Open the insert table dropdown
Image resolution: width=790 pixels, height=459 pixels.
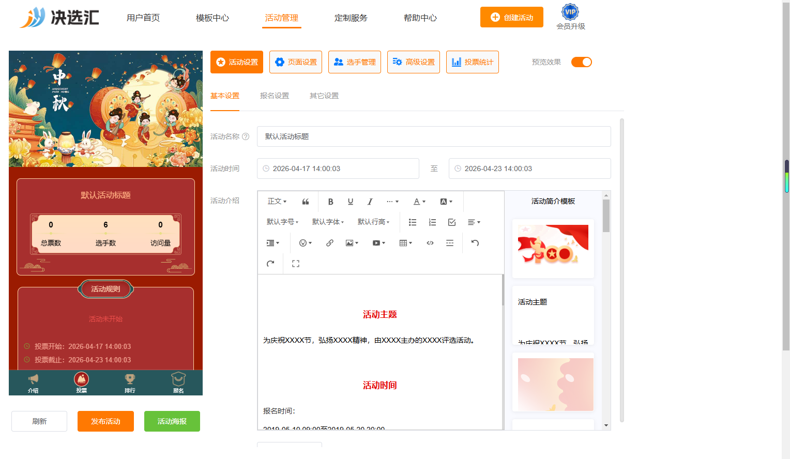(x=406, y=243)
